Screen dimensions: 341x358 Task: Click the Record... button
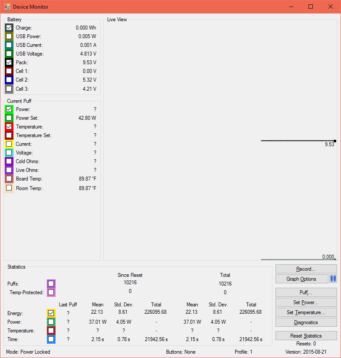pos(306,269)
